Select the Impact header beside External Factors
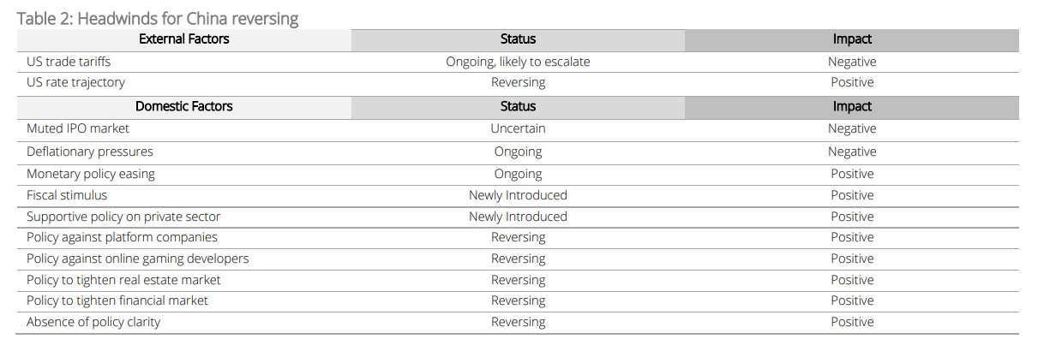This screenshot has height=345, width=1038. tap(852, 39)
